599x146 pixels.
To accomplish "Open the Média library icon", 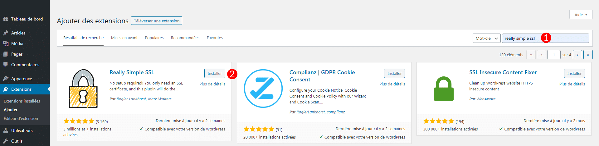I will pos(6,43).
